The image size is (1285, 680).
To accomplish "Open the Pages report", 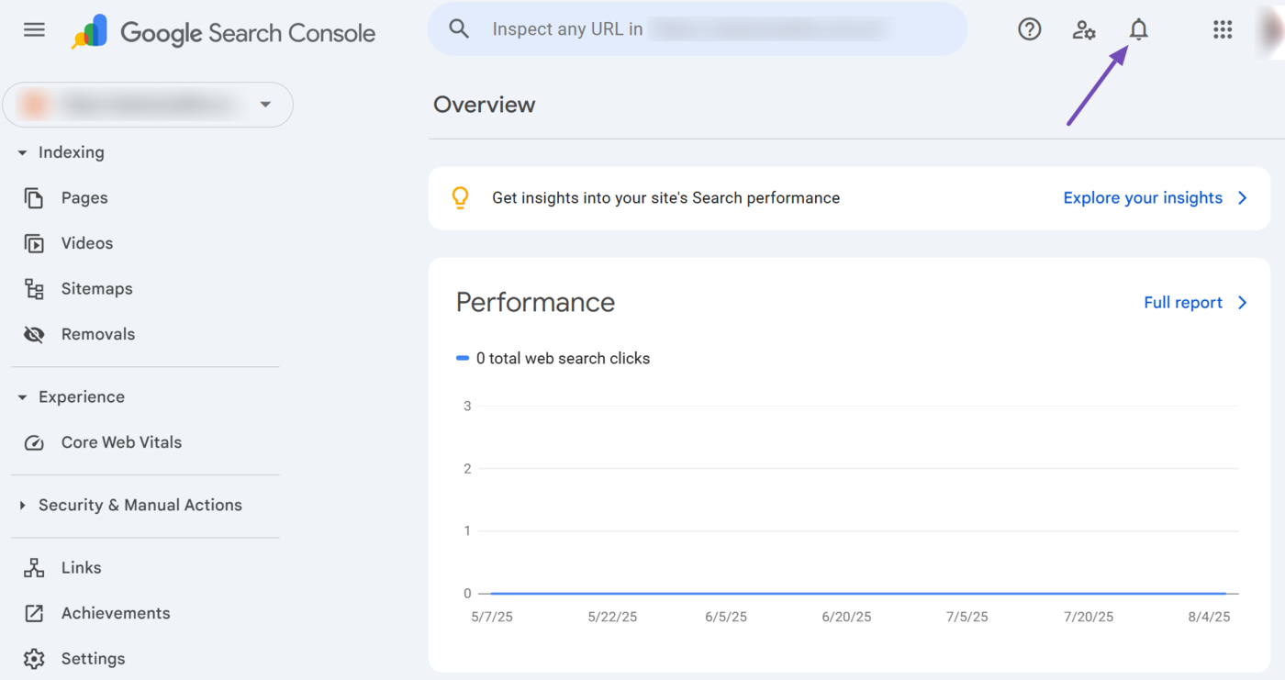I will point(84,198).
